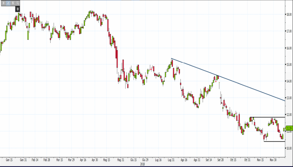Click the crosshair tool in chart toolbar
Viewport: 293px width, 167px height.
3,3
